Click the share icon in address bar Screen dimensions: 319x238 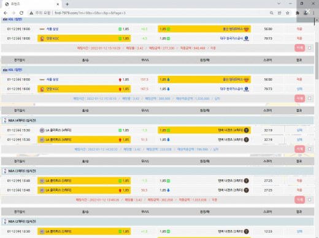coord(279,13)
